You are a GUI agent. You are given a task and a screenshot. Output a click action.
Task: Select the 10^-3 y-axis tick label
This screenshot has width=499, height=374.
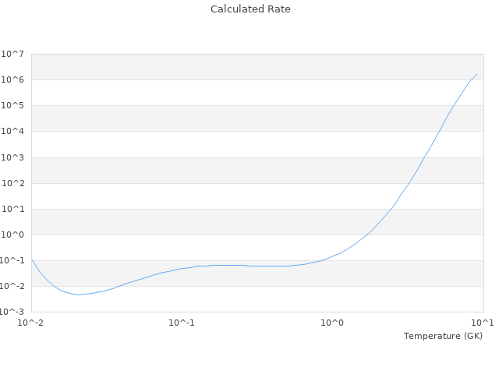pyautogui.click(x=12, y=312)
